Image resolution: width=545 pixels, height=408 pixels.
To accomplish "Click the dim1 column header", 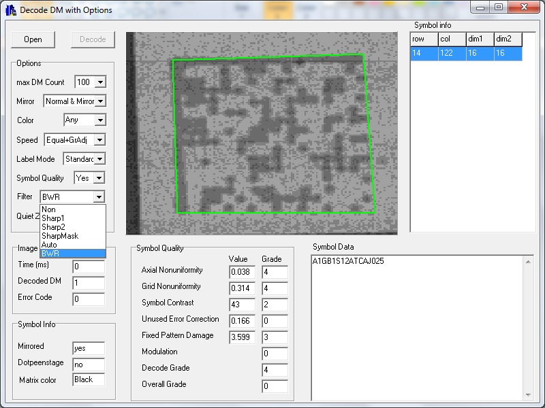I will [480, 39].
